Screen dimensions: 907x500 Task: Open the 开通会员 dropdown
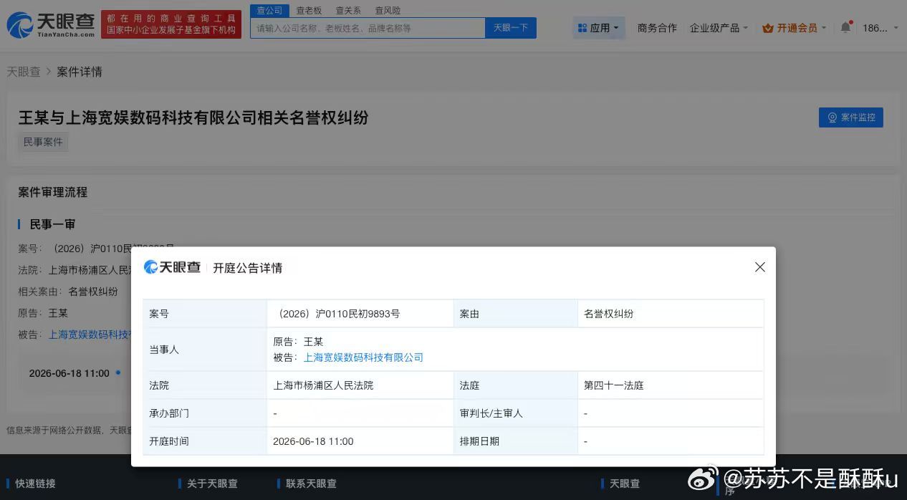pyautogui.click(x=795, y=28)
